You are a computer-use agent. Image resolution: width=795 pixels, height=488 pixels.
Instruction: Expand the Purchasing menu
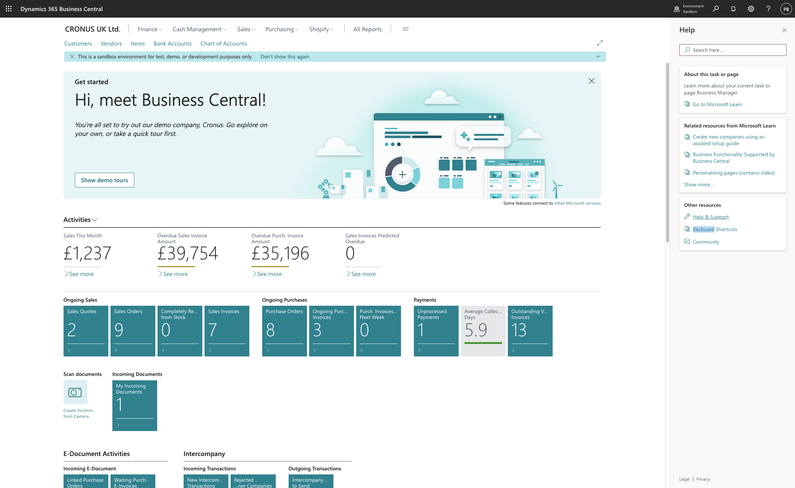[282, 29]
